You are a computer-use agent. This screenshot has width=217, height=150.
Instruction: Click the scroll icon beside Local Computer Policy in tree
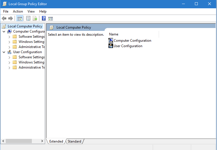4,26
